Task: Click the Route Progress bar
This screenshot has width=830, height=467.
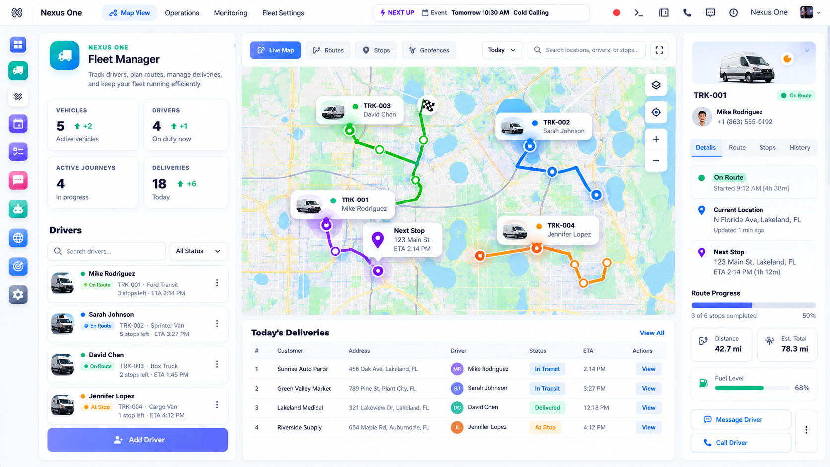Action: (753, 305)
